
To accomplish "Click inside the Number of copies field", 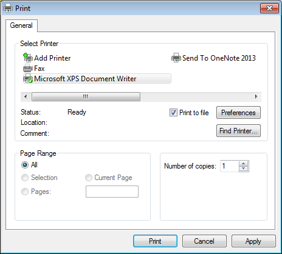I will point(229,166).
